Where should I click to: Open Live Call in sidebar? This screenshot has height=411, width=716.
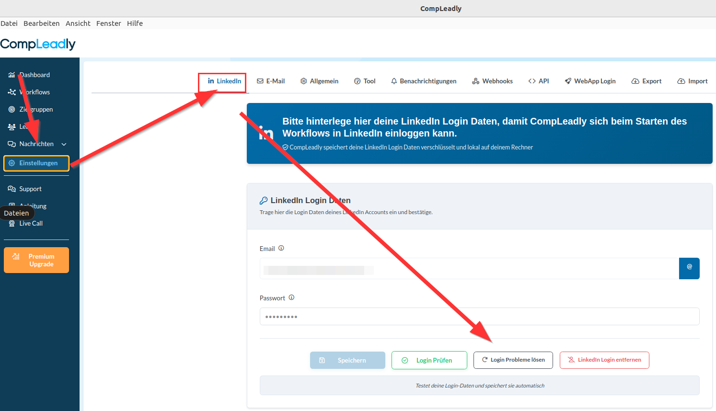26,223
